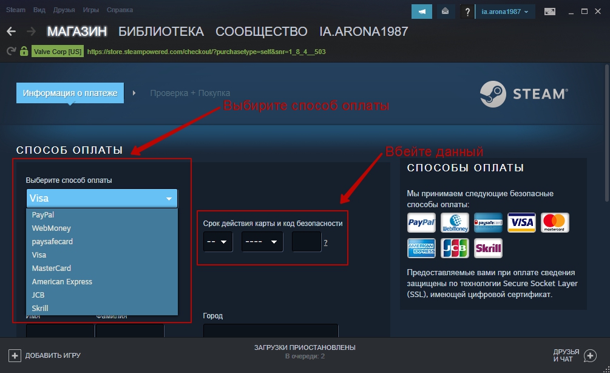Image resolution: width=610 pixels, height=373 pixels.
Task: Click the VISA logo in accepted methods
Action: [x=522, y=223]
